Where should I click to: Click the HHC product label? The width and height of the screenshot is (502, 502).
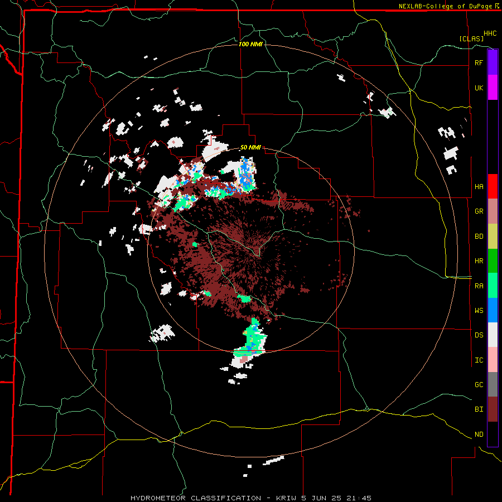(490, 33)
